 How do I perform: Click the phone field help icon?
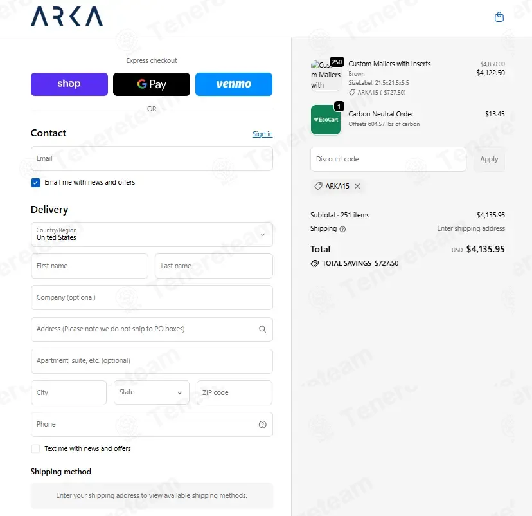pos(262,424)
